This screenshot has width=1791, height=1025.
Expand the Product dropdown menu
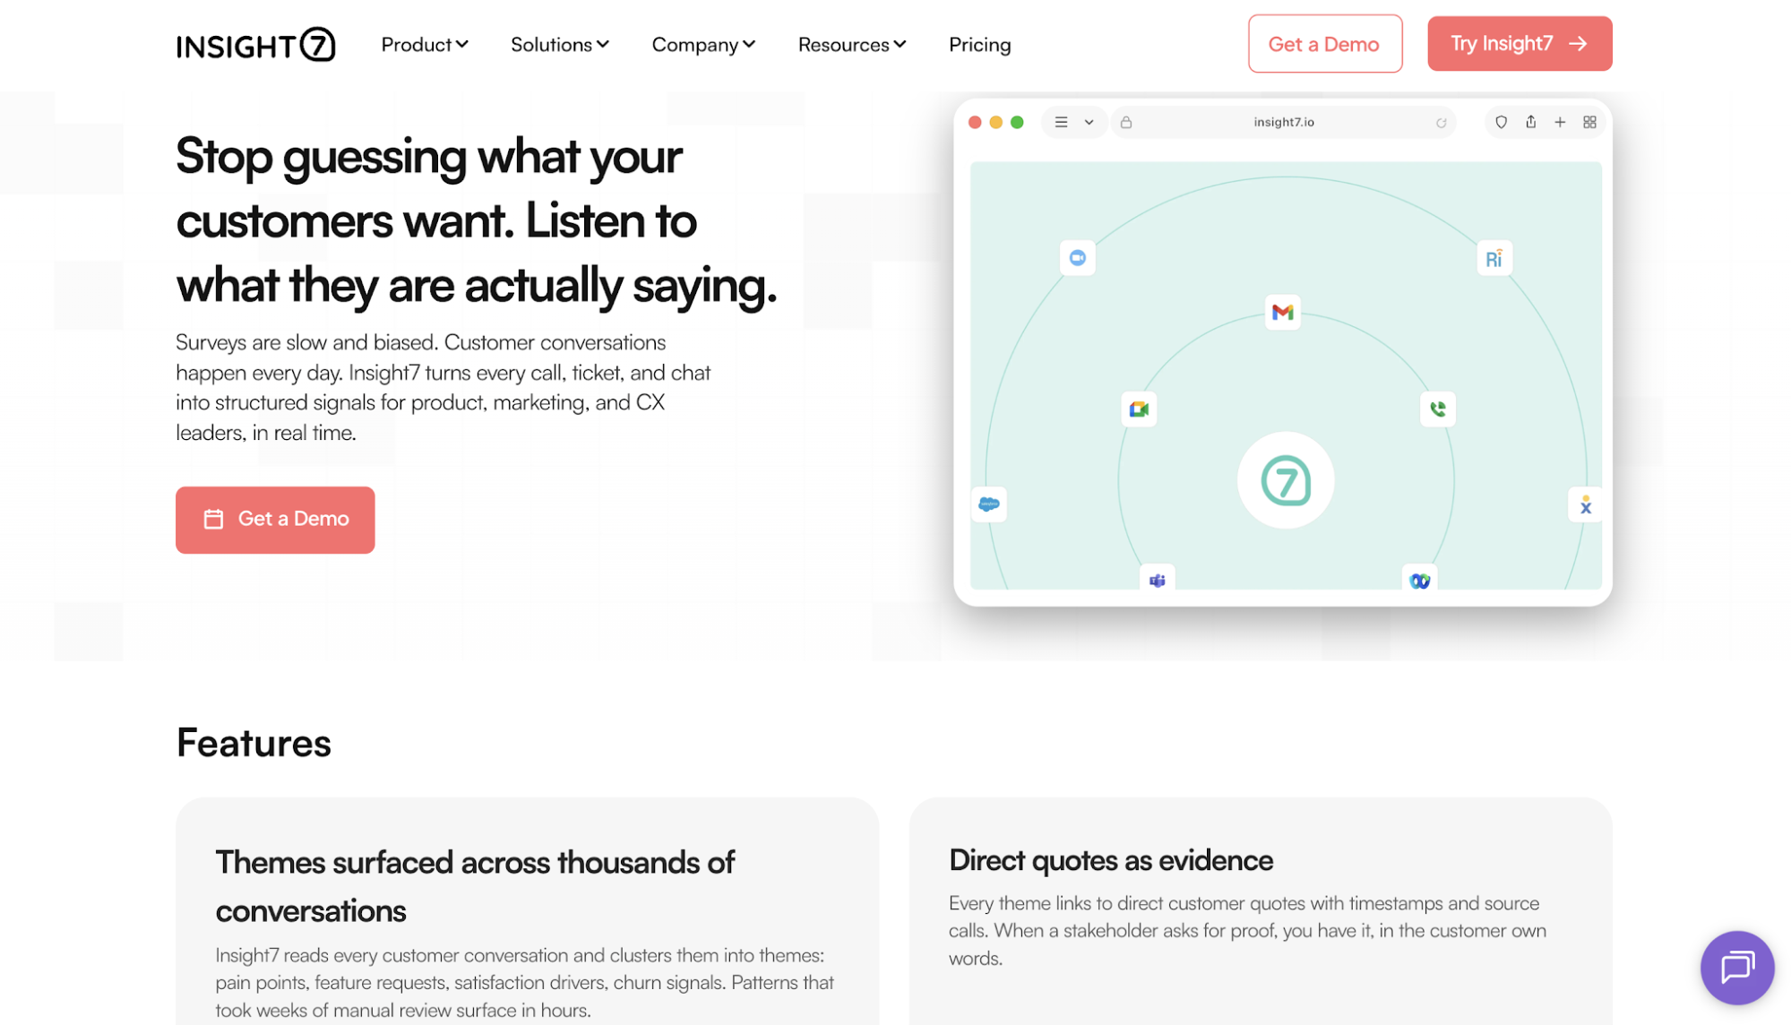click(x=425, y=45)
